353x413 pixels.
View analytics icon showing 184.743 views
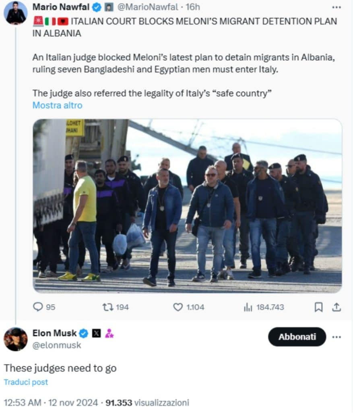click(x=248, y=307)
